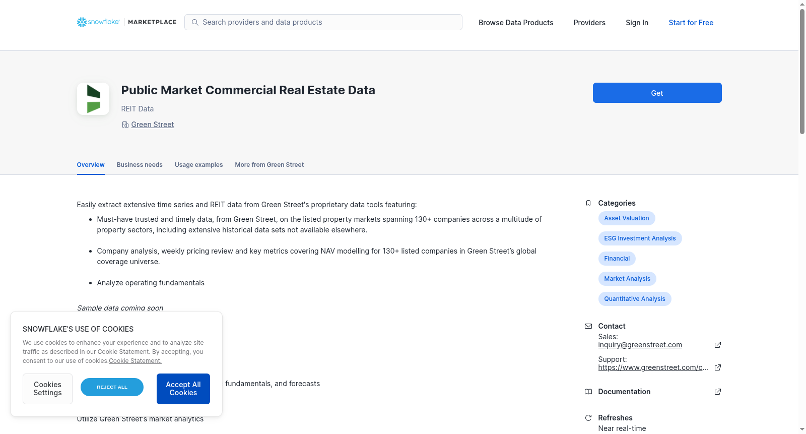Viewport: 806px width, 434px height.
Task: Click the scrollbar up arrow
Action: [802, 4]
